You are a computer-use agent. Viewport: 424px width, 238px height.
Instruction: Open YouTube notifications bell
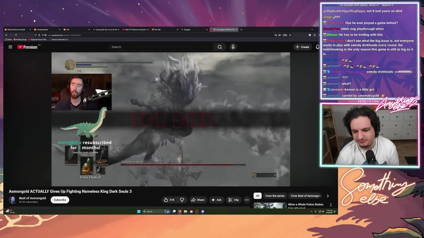pos(317,47)
